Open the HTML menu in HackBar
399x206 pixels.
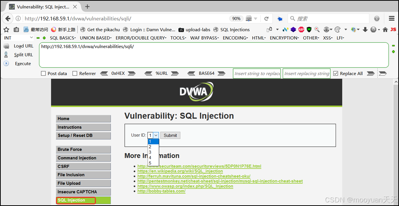click(x=259, y=38)
